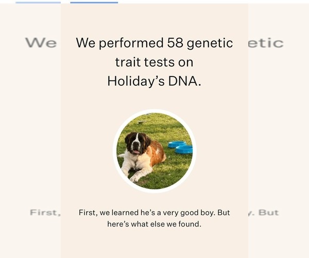Click the blurred "We" text on left
The height and width of the screenshot is (258, 309).
pos(41,43)
